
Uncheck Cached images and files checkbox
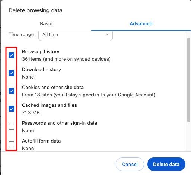[12, 109]
